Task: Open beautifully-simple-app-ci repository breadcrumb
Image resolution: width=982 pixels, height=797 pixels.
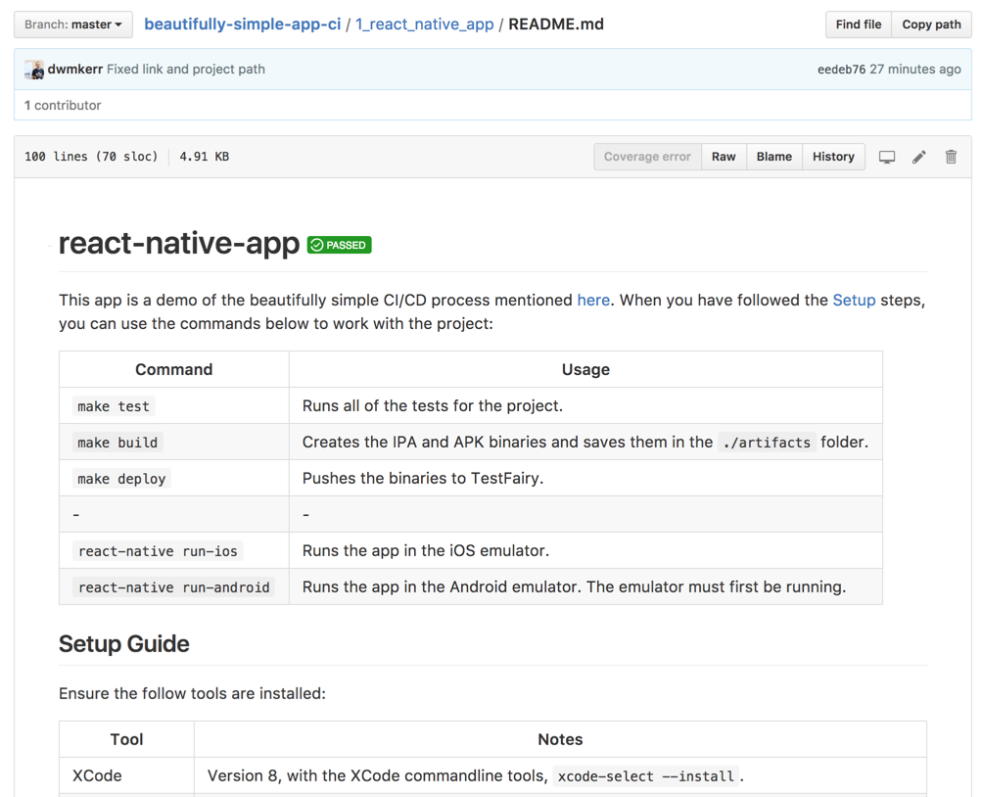Action: pyautogui.click(x=243, y=24)
